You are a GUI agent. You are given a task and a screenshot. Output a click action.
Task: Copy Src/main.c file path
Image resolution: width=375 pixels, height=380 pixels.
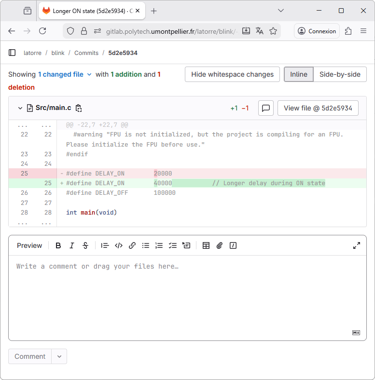(x=79, y=108)
